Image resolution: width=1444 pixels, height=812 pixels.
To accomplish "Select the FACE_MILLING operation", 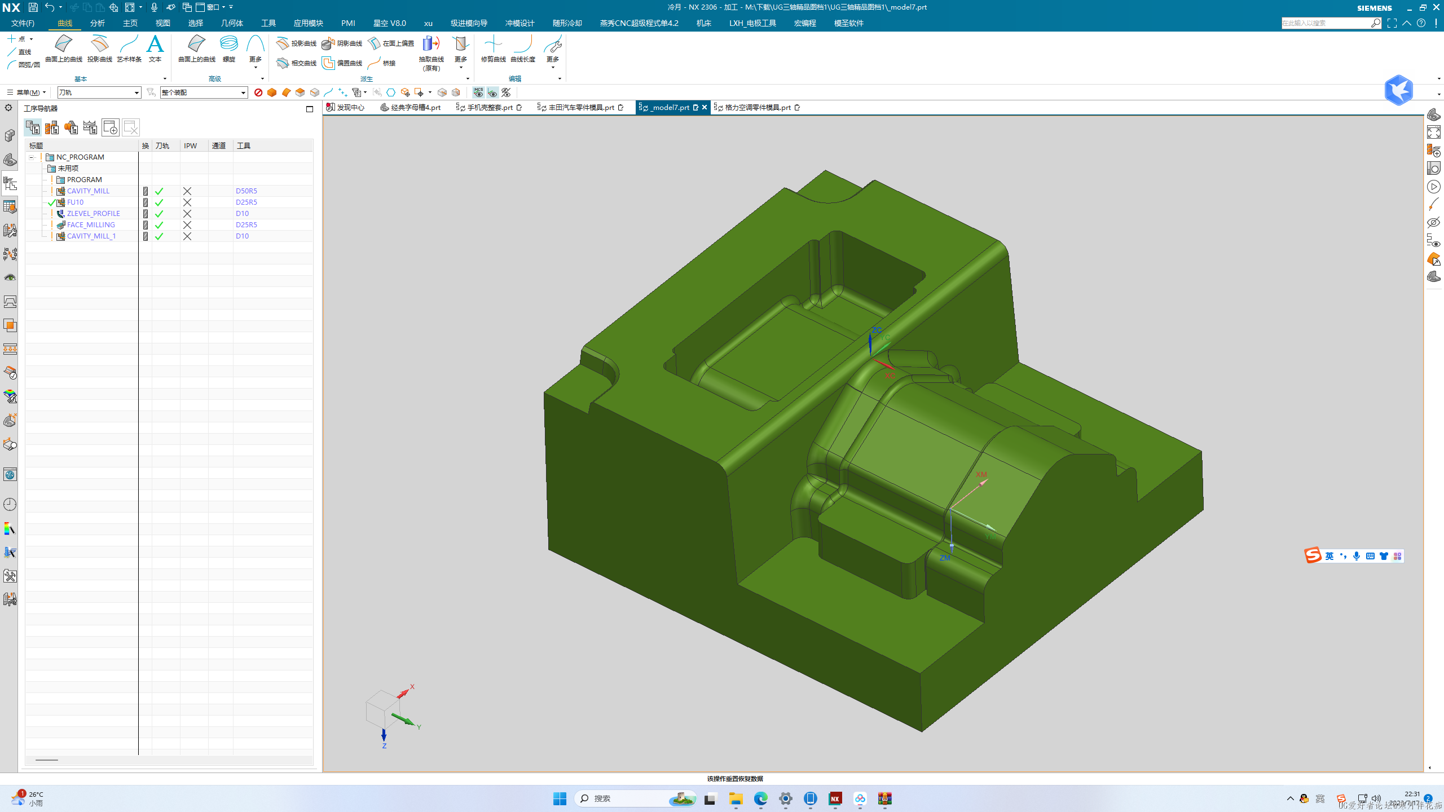I will pyautogui.click(x=90, y=225).
